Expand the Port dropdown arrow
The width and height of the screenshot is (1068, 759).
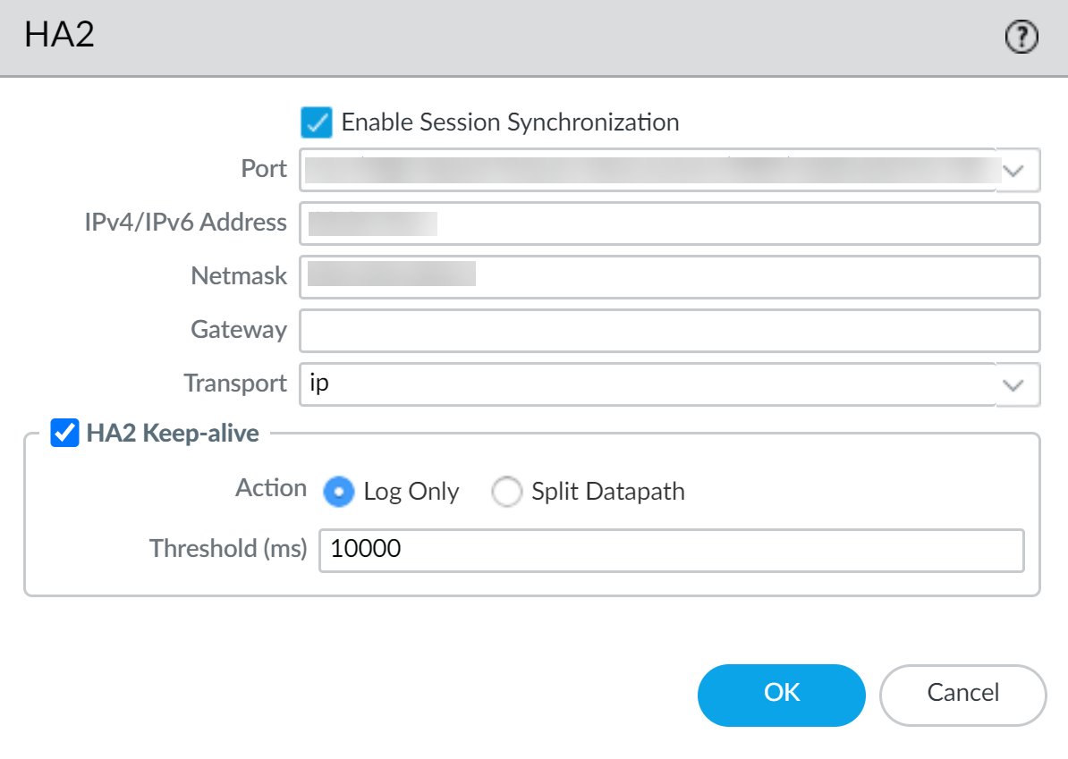coord(1013,170)
